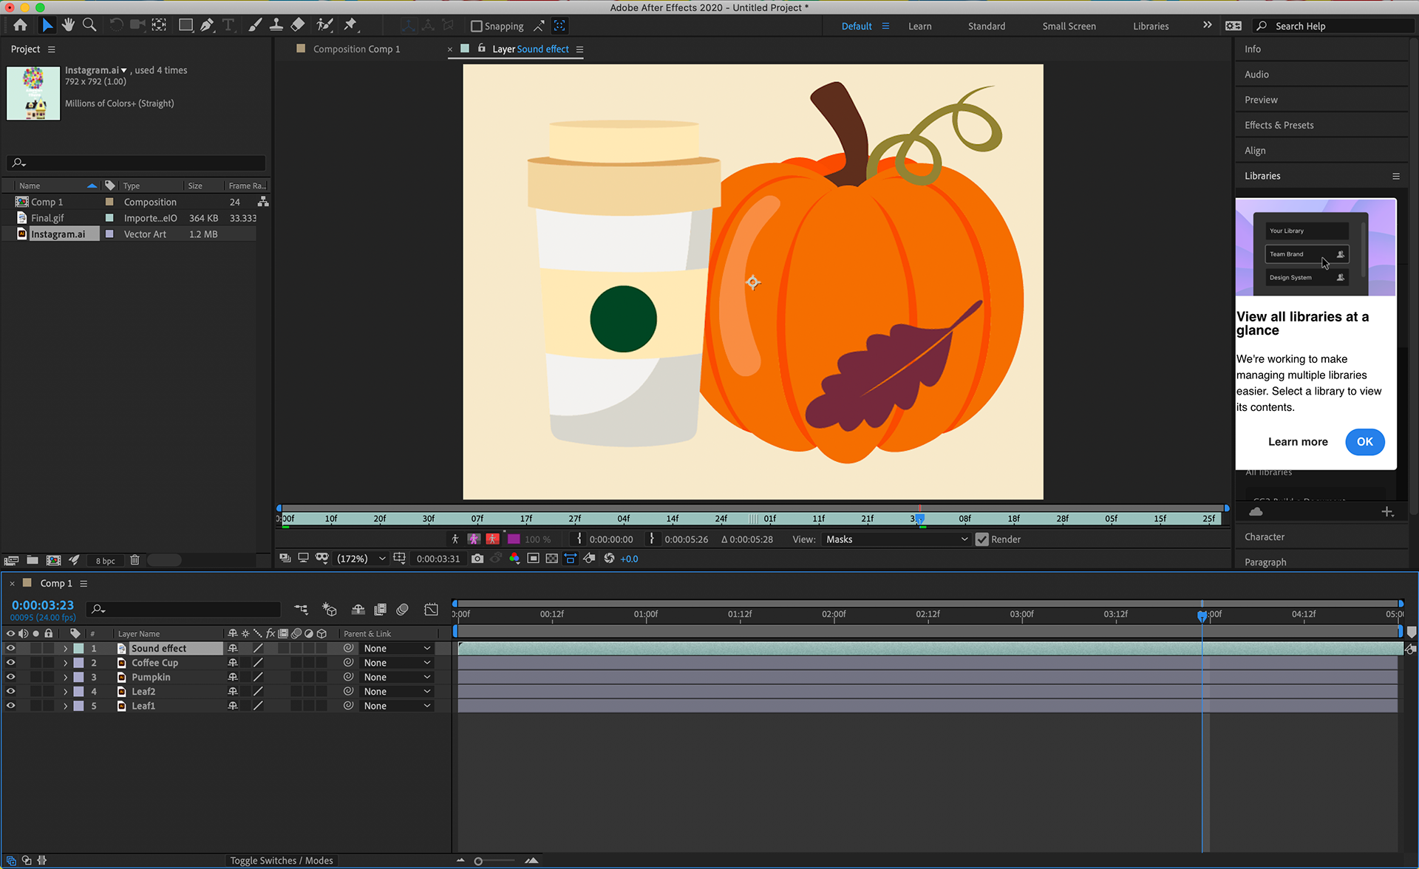Viewport: 1419px width, 869px height.
Task: Click the delete trash icon in Project panel
Action: 135,560
